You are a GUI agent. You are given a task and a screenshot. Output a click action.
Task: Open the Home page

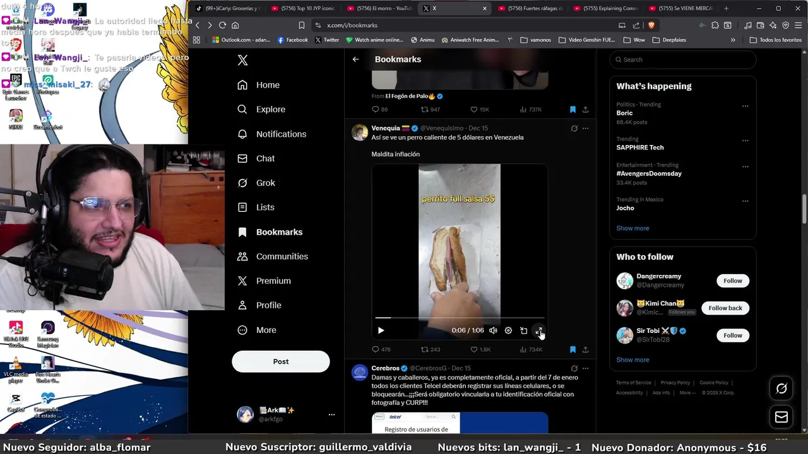pyautogui.click(x=259, y=84)
